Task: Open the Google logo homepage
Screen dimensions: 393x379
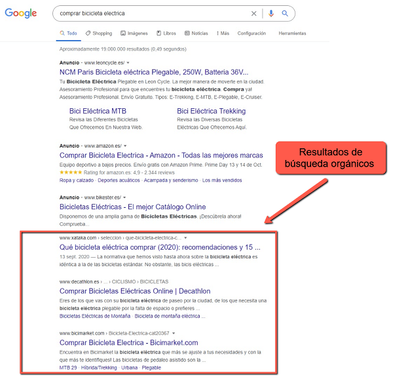Action: pos(21,13)
